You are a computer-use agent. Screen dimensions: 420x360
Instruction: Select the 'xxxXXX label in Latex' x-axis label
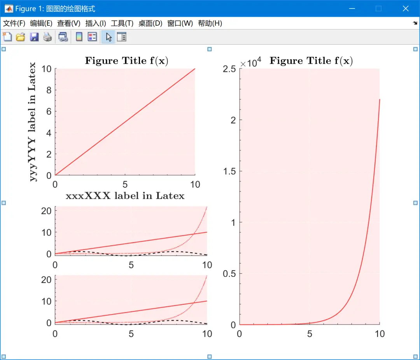pos(125,196)
